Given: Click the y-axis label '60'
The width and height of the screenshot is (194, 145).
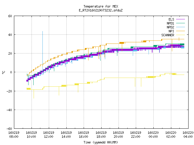Looking at the screenshot, I should pyautogui.click(x=10, y=16).
